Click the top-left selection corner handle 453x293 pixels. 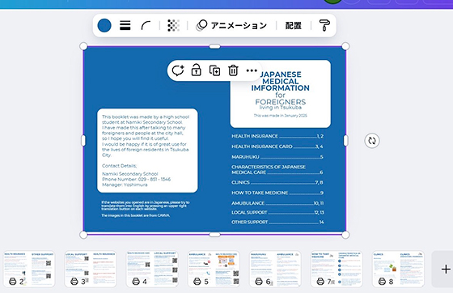point(83,46)
